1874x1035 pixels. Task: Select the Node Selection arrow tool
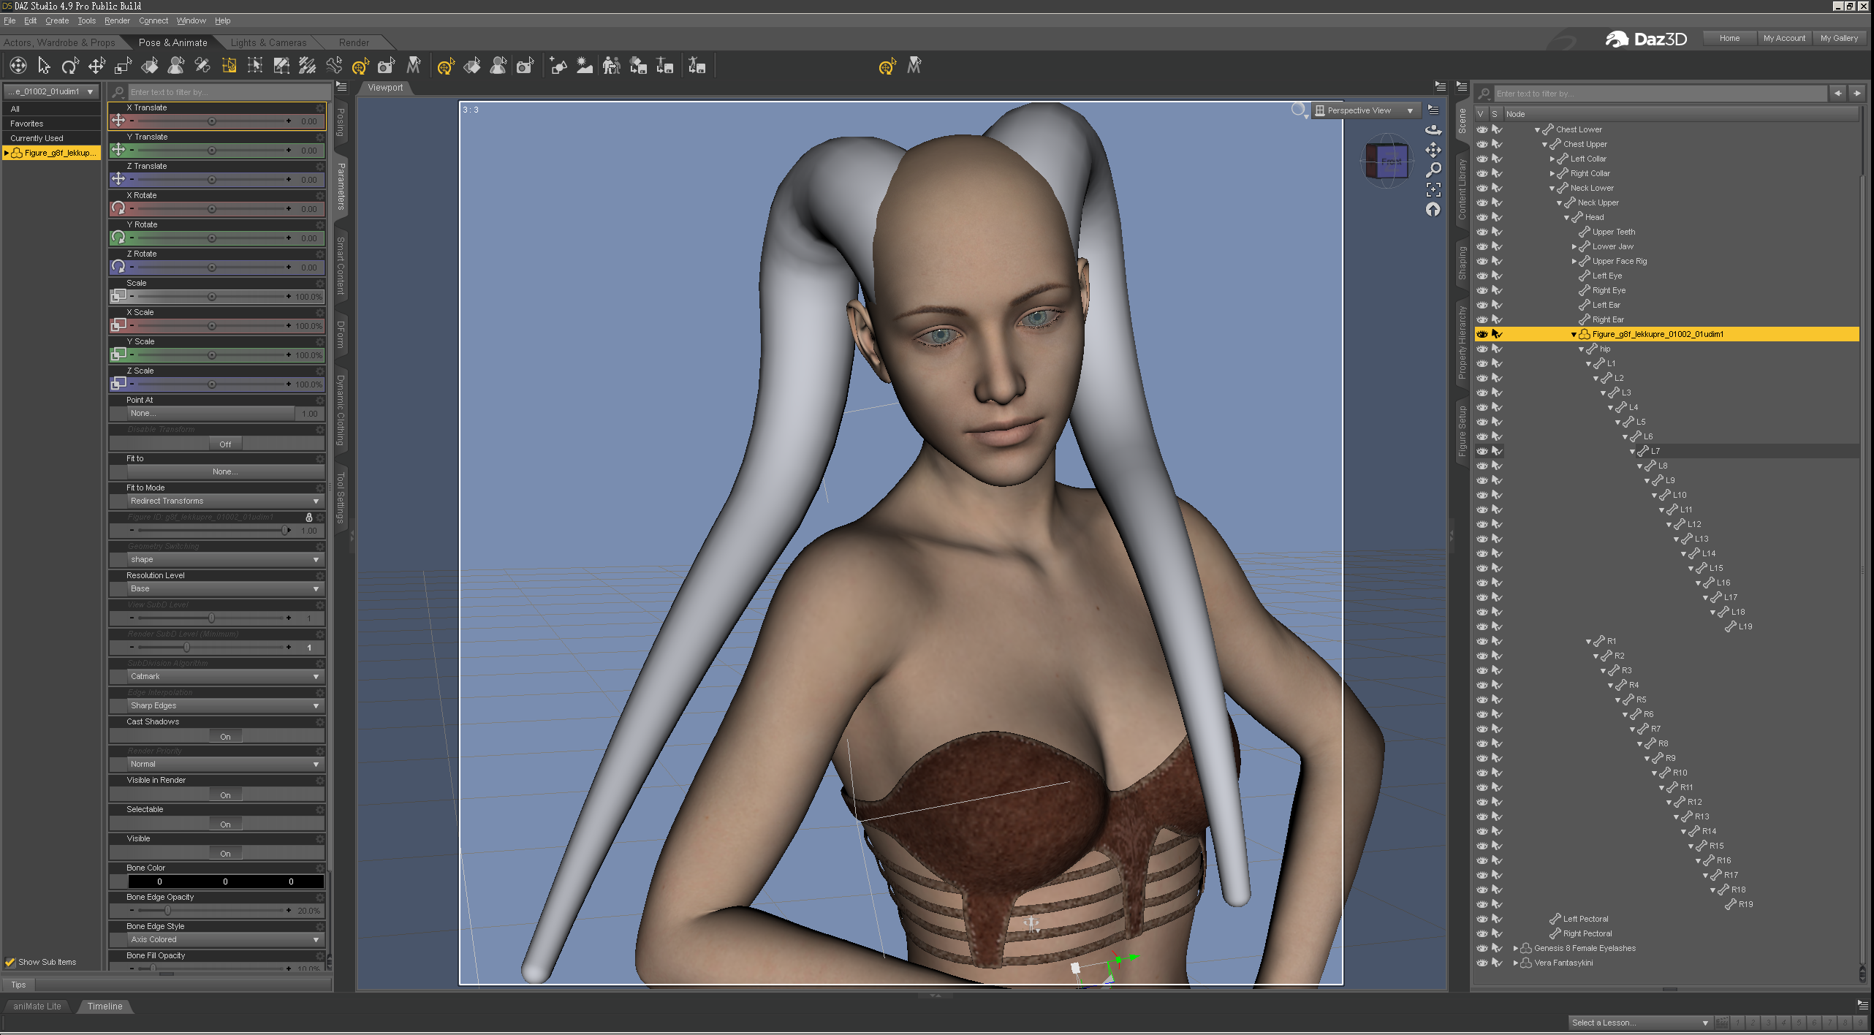point(44,67)
